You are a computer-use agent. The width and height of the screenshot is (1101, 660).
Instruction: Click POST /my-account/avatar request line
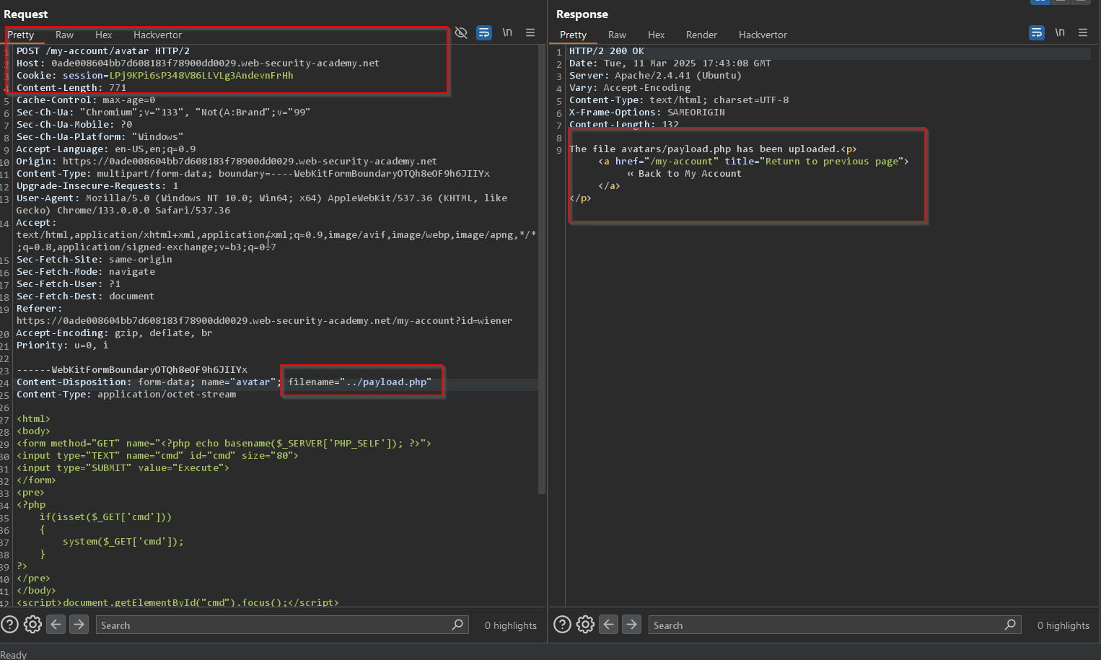[103, 51]
